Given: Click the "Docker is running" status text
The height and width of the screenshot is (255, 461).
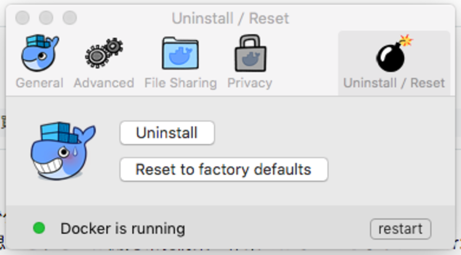Looking at the screenshot, I should point(123,229).
